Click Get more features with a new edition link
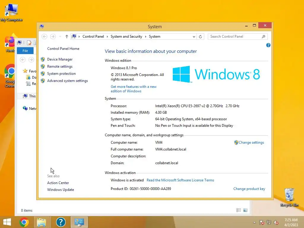Image resolution: width=304 pixels, height=228 pixels. click(134, 89)
